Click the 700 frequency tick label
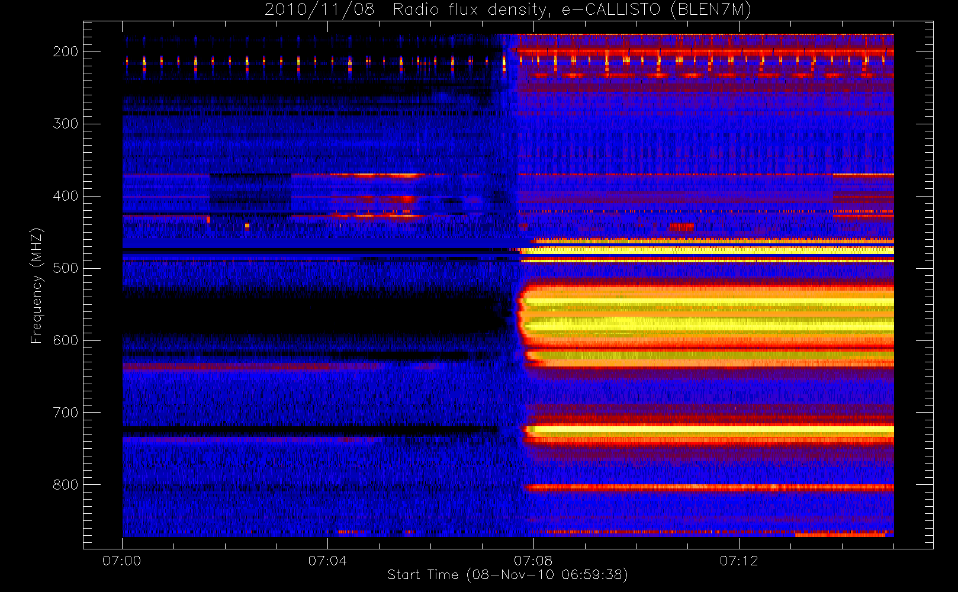958x592 pixels. tap(66, 413)
